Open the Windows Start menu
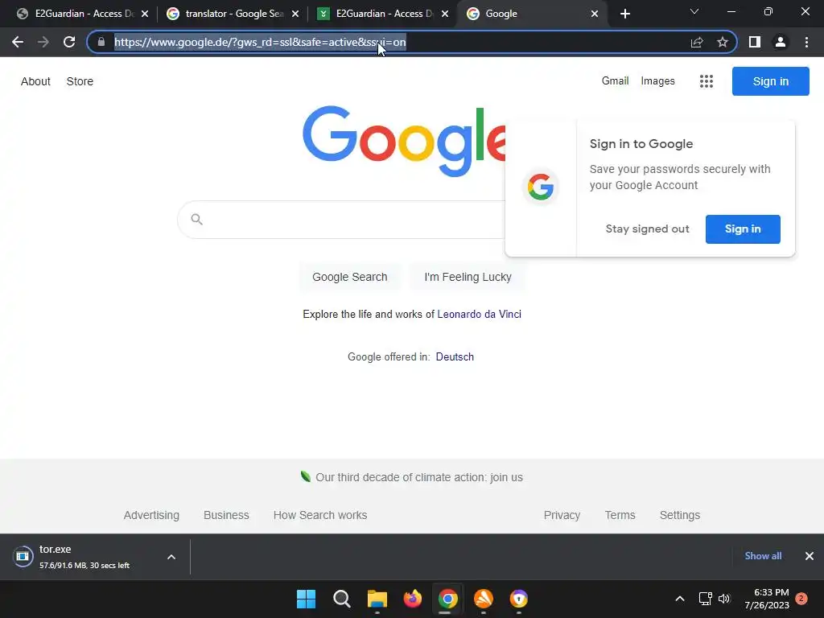The height and width of the screenshot is (618, 824). tap(306, 599)
